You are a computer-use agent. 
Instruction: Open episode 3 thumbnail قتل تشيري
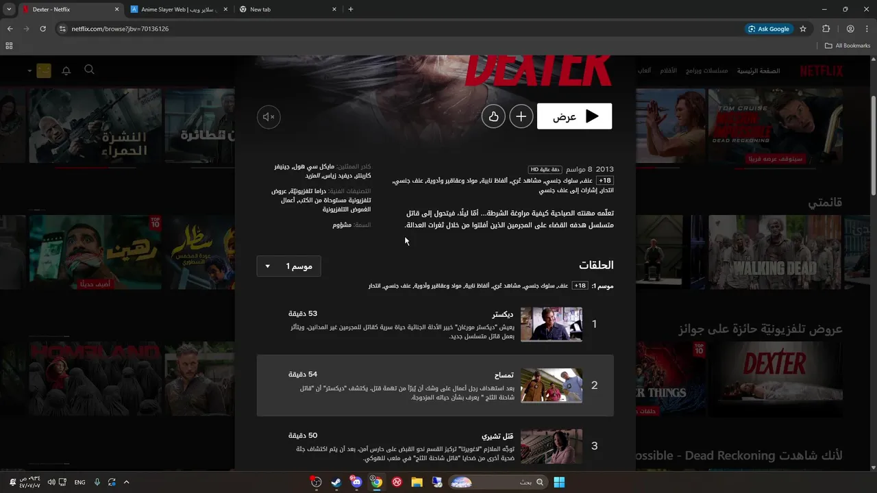(551, 446)
